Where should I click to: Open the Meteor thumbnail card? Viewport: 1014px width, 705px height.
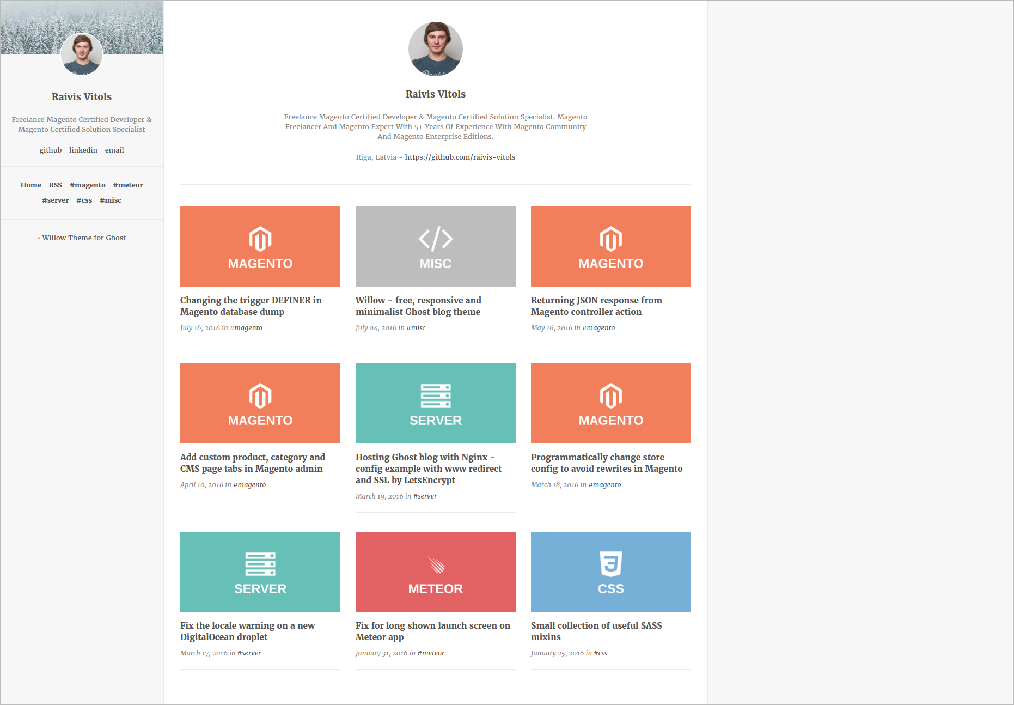pyautogui.click(x=436, y=572)
